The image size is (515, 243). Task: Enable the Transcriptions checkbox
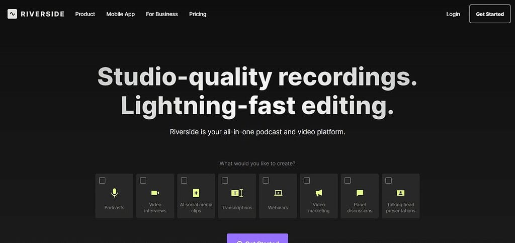tap(225, 181)
